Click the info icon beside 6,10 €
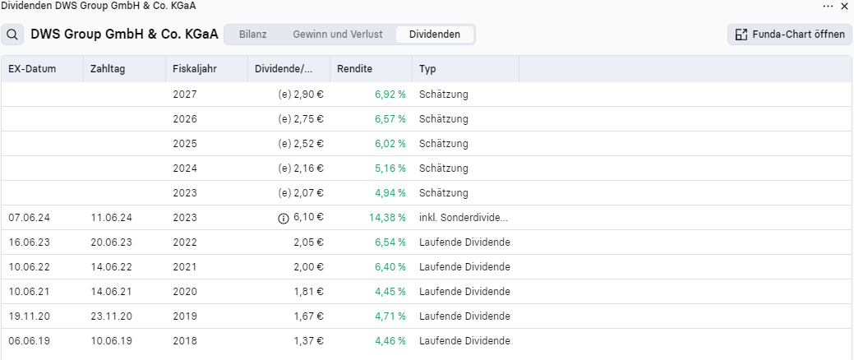 (x=284, y=218)
